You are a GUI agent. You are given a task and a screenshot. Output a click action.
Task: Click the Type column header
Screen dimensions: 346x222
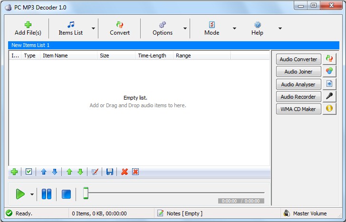[x=30, y=55]
